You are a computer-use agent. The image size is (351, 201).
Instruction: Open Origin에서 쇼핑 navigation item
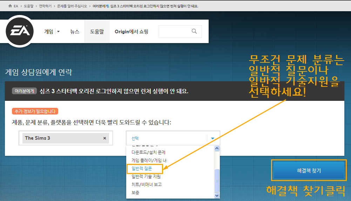coord(131,32)
